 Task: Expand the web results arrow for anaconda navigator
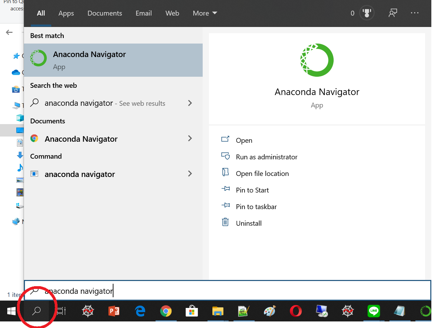pos(190,103)
